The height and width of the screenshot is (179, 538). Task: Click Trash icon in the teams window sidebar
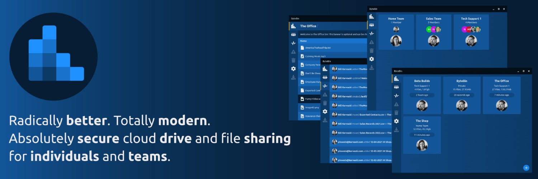[x=372, y=50]
